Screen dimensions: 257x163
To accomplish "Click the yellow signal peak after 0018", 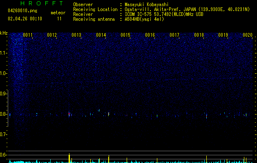I will (206, 159).
